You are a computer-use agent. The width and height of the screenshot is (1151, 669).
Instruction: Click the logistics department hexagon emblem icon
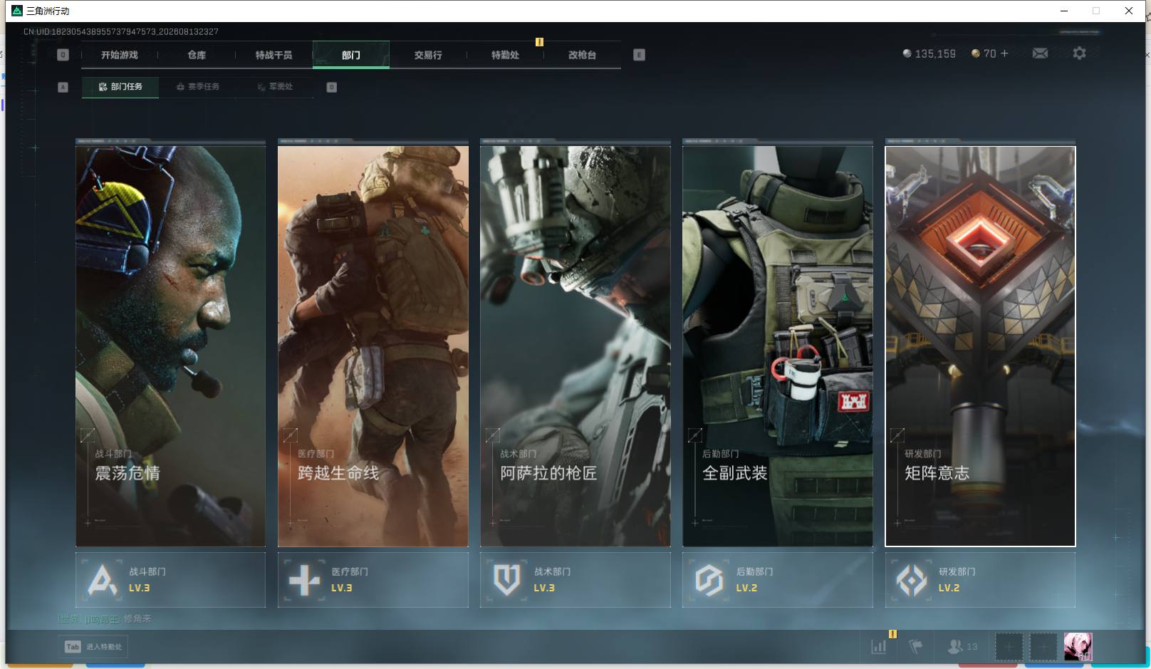pos(709,580)
